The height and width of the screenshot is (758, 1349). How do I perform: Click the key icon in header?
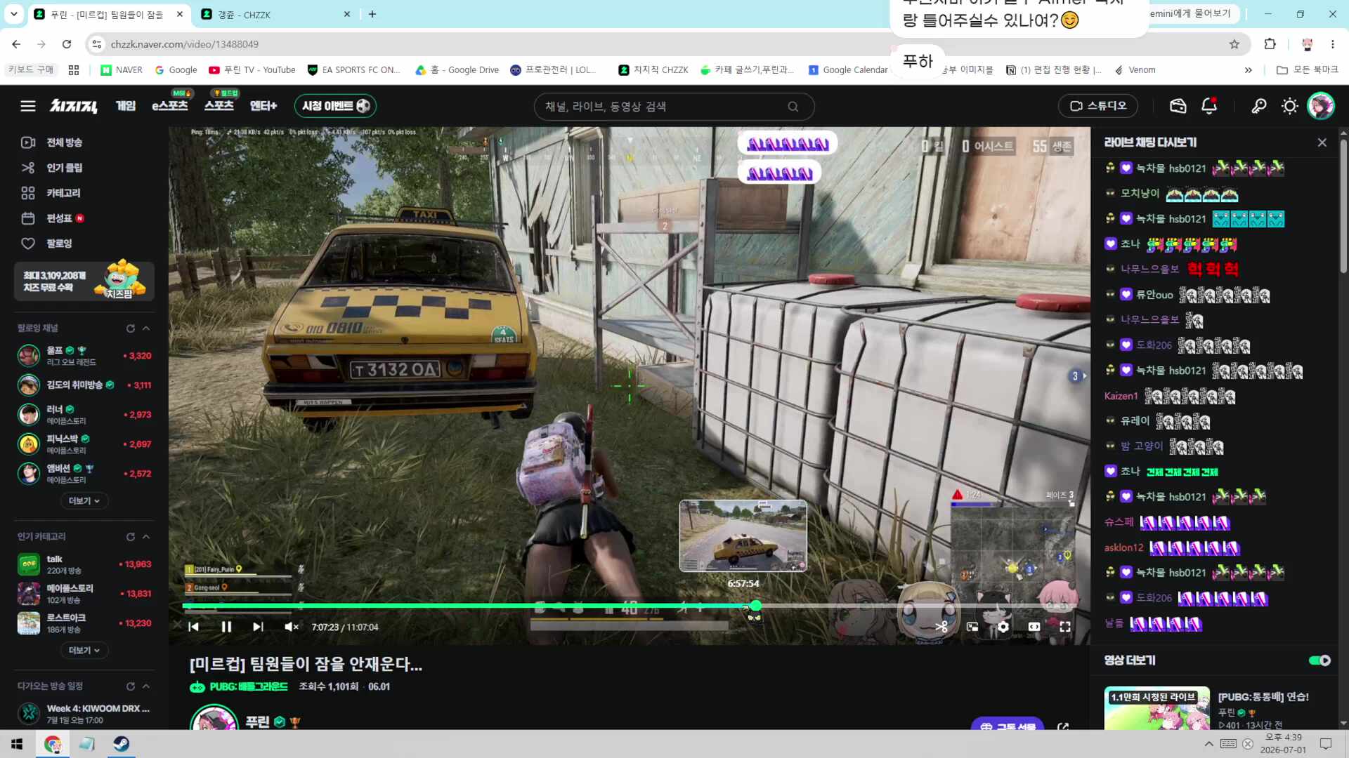coord(1258,106)
